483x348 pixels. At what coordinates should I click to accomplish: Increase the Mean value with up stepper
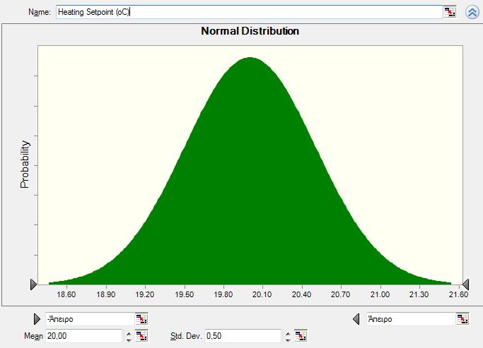(129, 333)
